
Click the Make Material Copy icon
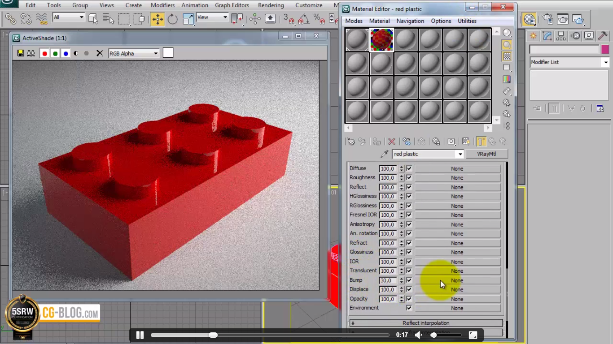pyautogui.click(x=407, y=142)
